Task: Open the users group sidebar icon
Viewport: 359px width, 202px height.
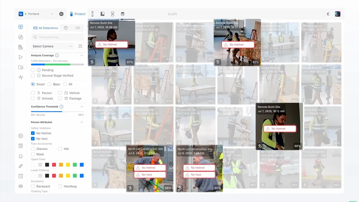Action: 21,186
